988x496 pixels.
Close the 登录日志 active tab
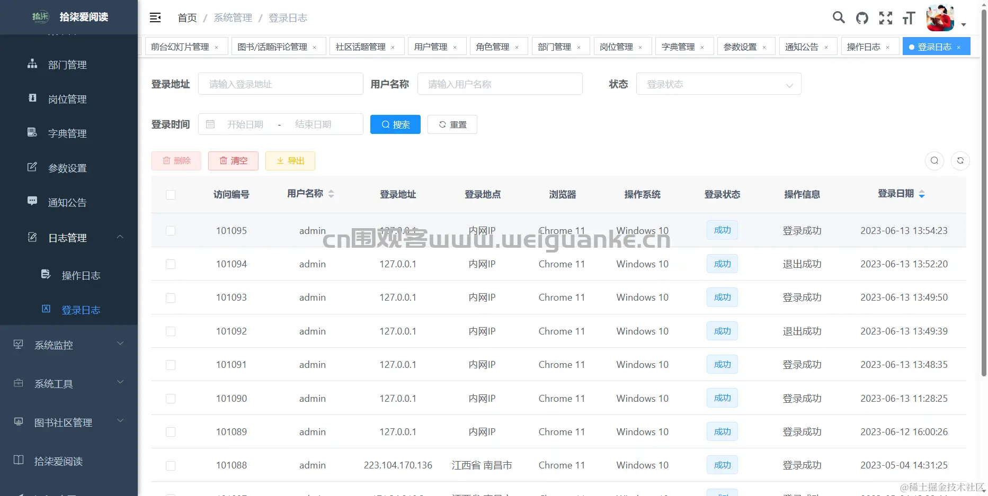(959, 48)
